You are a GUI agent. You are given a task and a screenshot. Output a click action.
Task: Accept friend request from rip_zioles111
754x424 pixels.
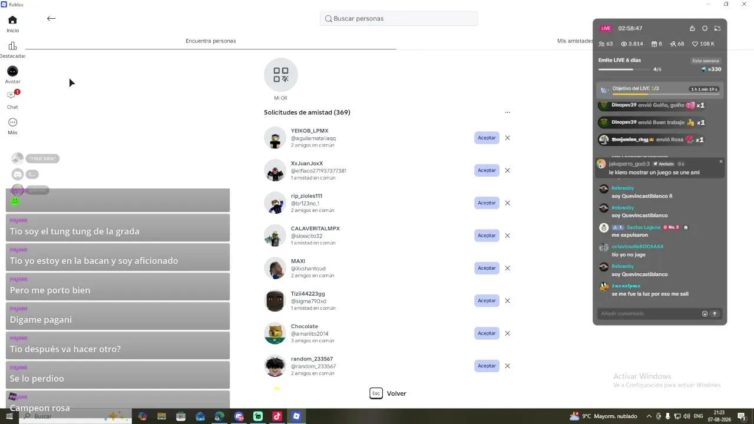(487, 203)
